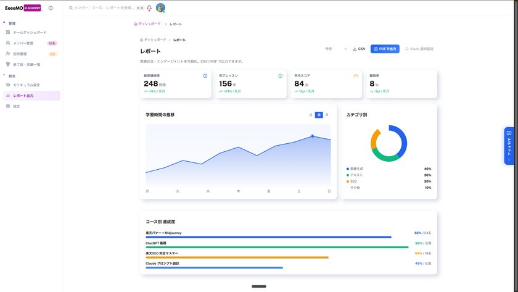518x292 pixels.
Task: Open メンバー管理 in the sidebar
Action: point(31,43)
